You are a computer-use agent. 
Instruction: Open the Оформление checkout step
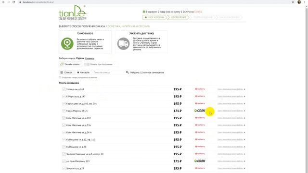(x=178, y=17)
